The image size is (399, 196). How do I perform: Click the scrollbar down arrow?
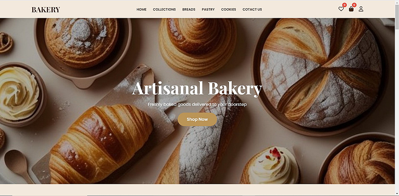point(397,194)
